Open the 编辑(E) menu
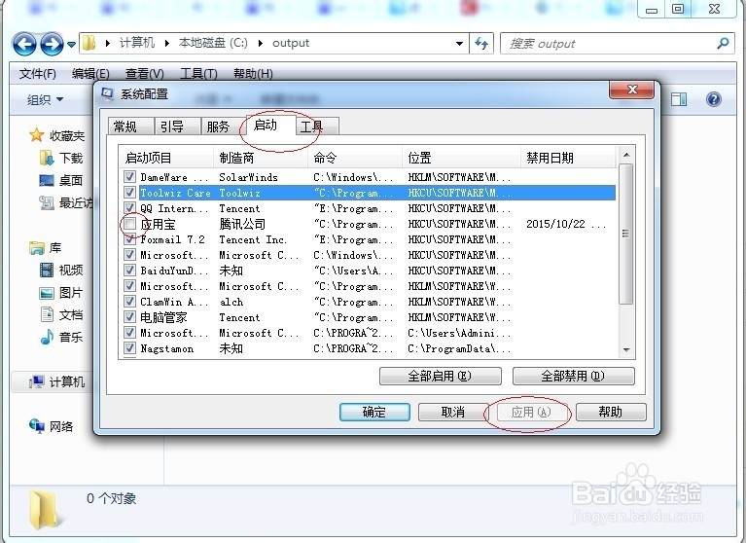The height and width of the screenshot is (543, 746). (x=90, y=74)
